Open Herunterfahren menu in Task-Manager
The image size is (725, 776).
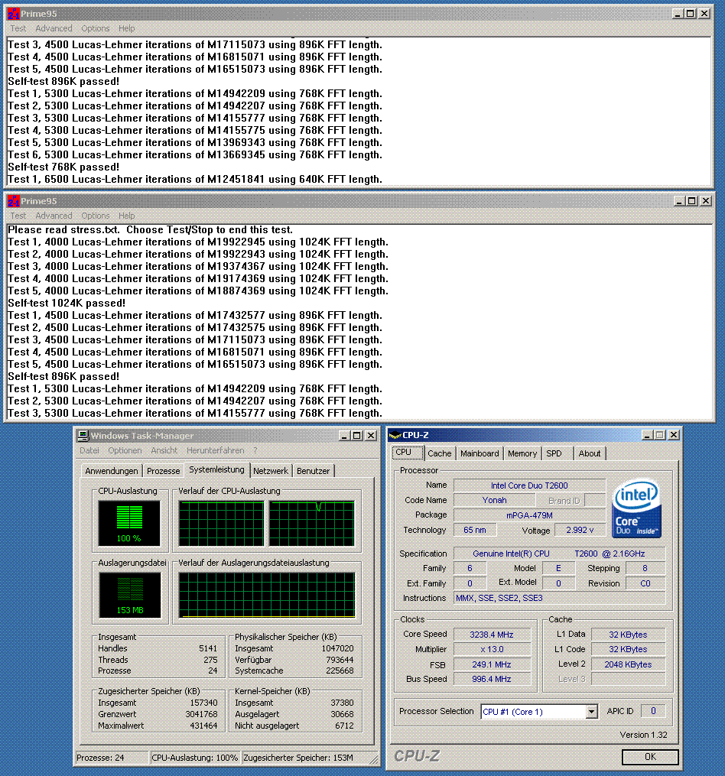click(215, 450)
